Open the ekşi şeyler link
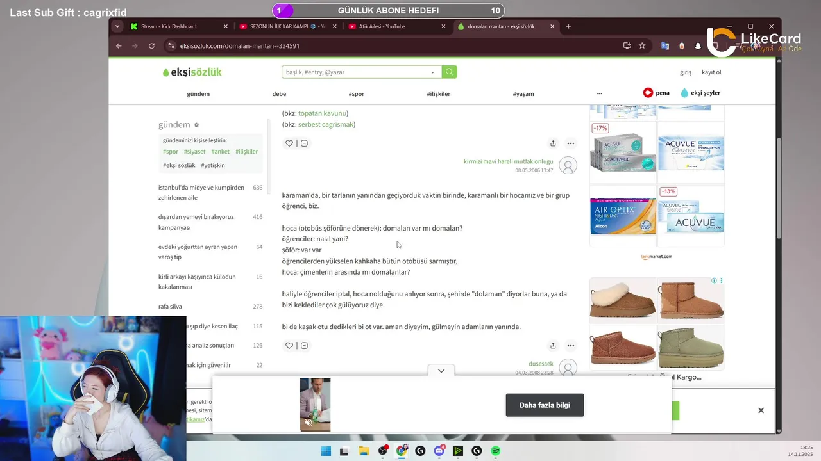Viewport: 821px width, 461px height. click(700, 93)
